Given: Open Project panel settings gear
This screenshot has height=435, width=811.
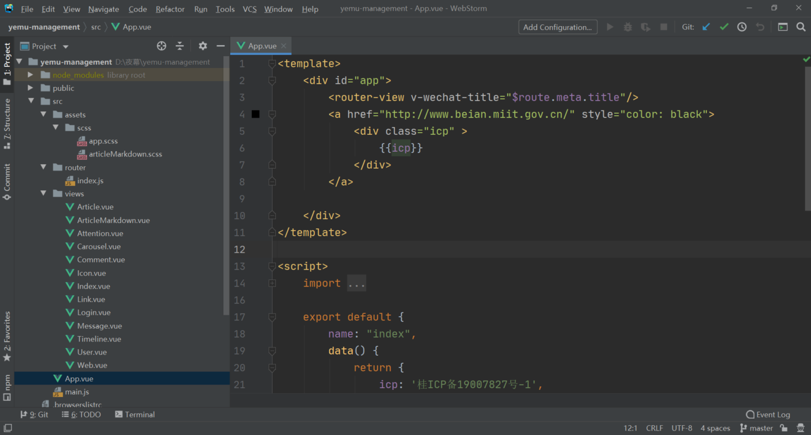Looking at the screenshot, I should (x=203, y=46).
